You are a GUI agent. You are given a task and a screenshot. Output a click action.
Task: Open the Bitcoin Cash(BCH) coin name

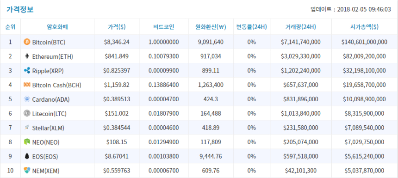click(x=57, y=85)
